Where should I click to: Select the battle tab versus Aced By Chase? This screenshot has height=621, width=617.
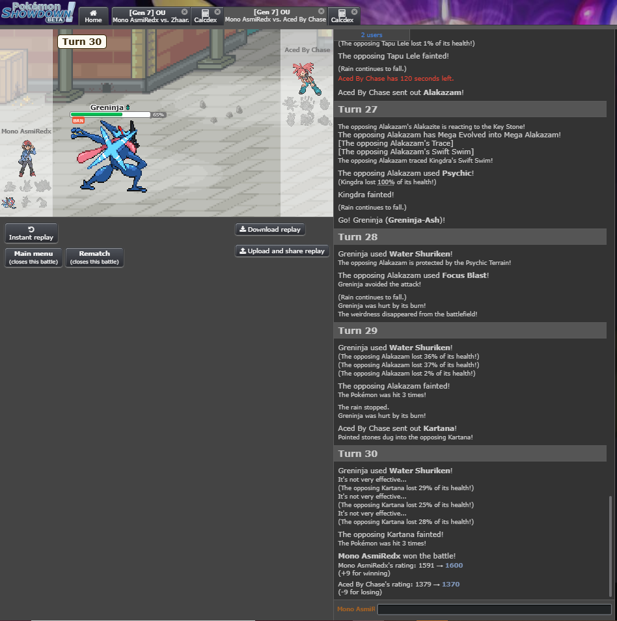click(x=275, y=16)
